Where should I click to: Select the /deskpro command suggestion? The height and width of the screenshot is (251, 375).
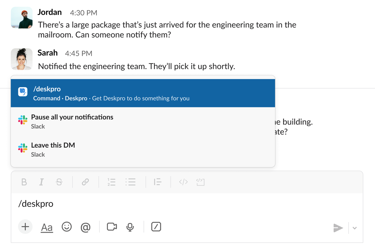[143, 93]
